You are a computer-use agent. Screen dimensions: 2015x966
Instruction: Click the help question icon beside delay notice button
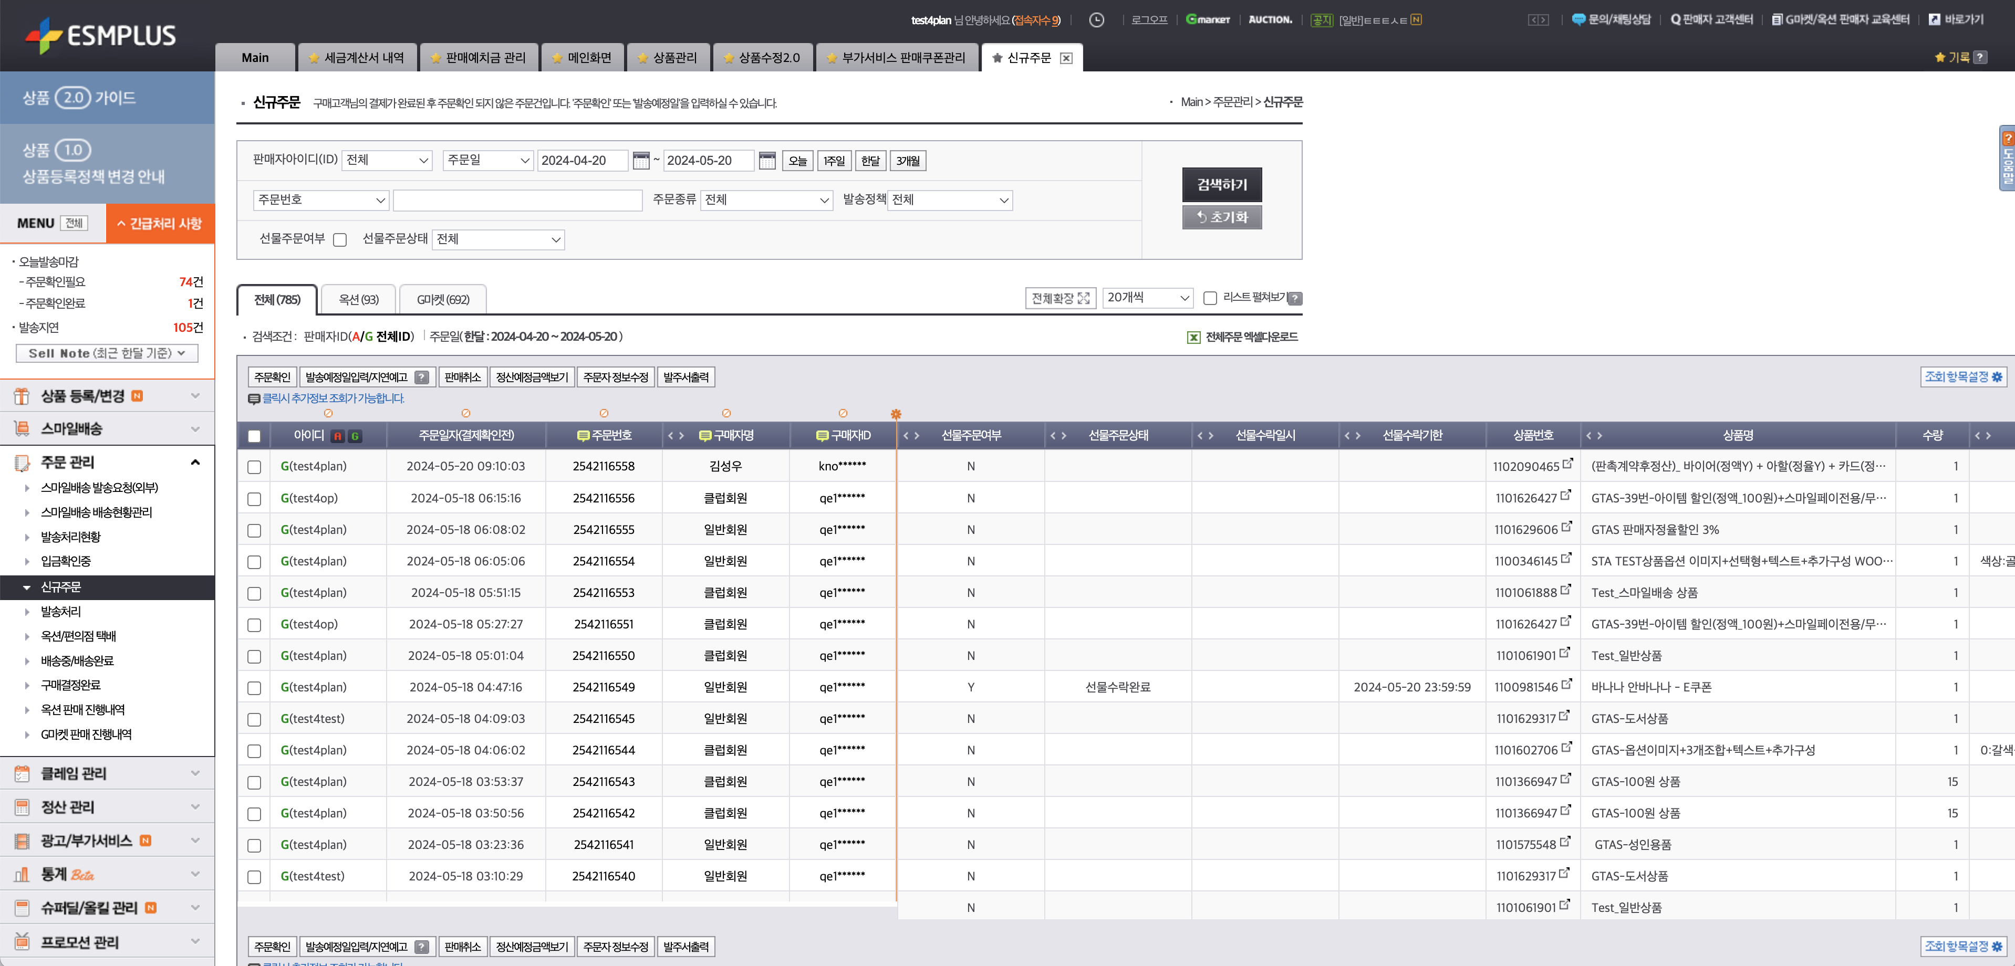coord(422,377)
